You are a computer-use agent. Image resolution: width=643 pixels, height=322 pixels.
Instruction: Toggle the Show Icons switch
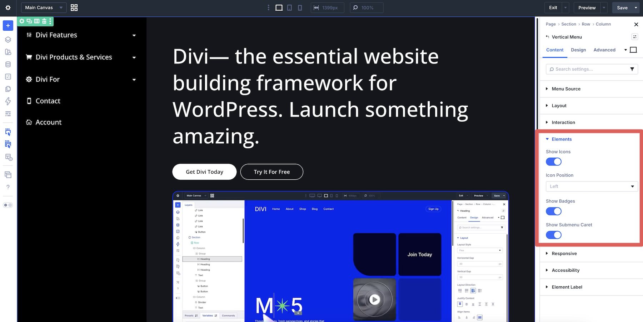(x=554, y=162)
